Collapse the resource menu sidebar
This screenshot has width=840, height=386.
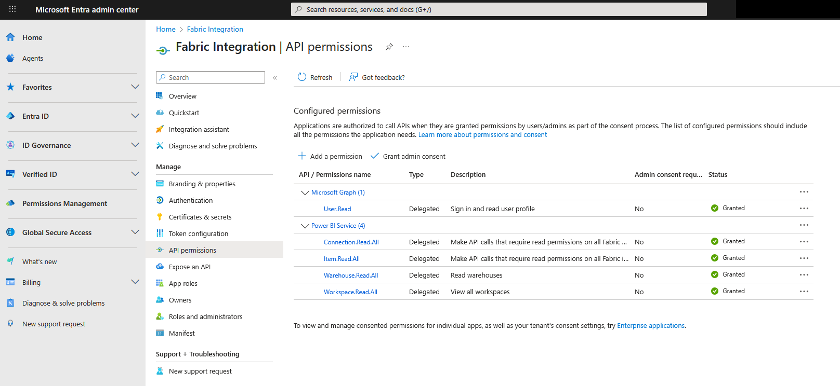click(x=275, y=78)
